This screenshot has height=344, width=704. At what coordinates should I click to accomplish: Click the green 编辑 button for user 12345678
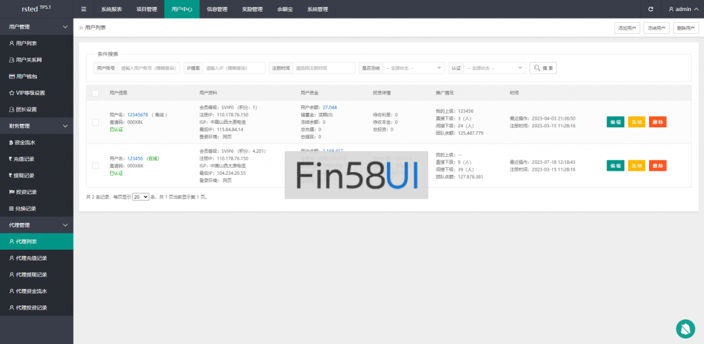(x=615, y=122)
